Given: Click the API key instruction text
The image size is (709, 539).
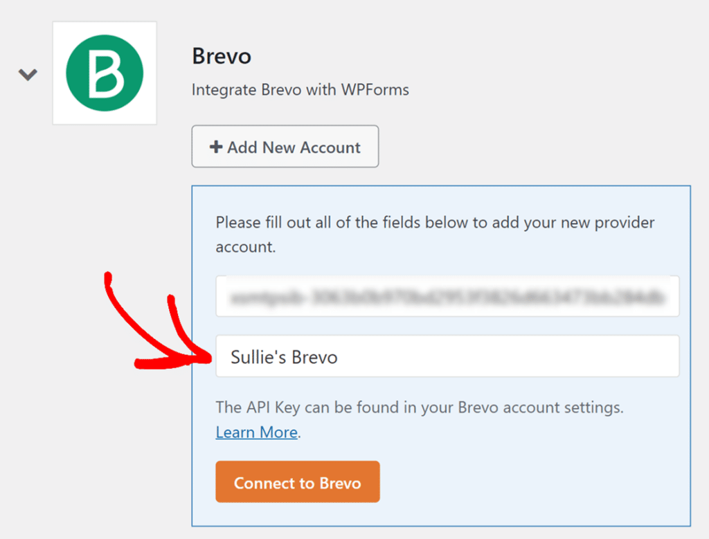Looking at the screenshot, I should coord(419,408).
